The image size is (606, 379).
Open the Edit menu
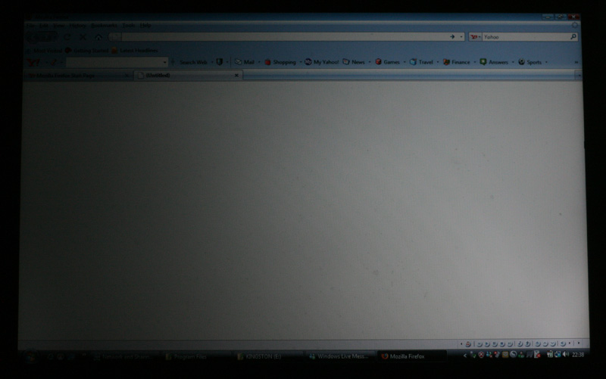[44, 25]
